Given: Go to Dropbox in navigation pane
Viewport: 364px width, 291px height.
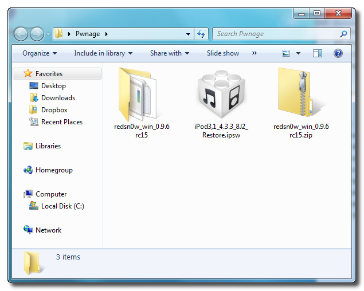Looking at the screenshot, I should point(54,110).
